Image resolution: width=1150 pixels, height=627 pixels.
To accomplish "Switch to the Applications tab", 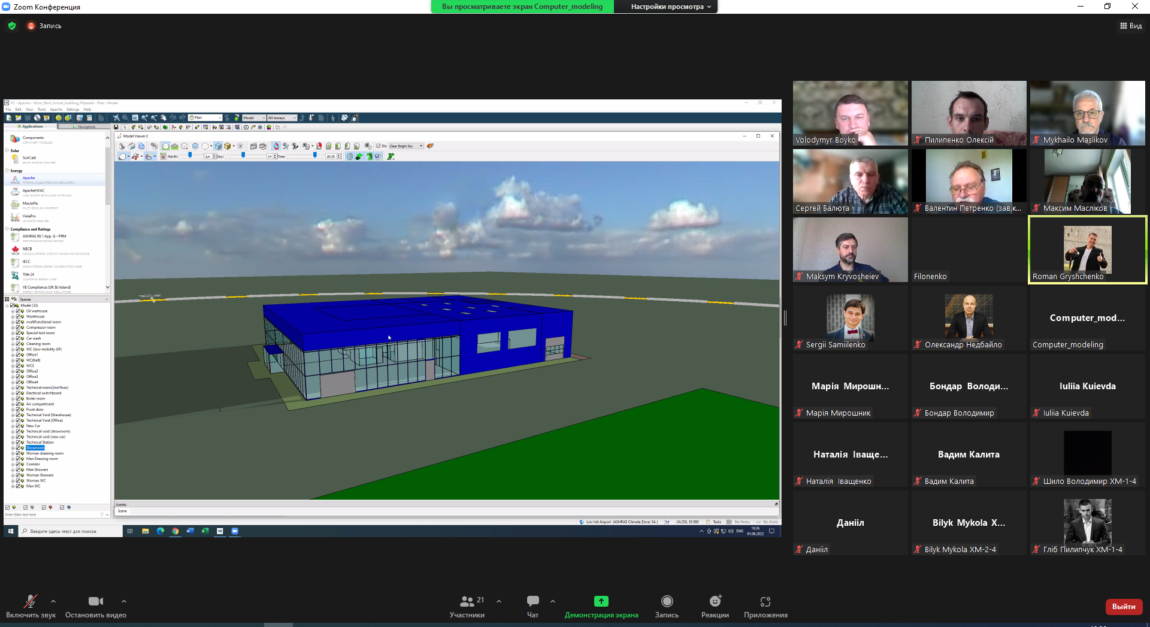I will (31, 127).
